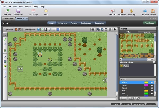Switch palette to the Actors tab
Viewport: 159px width, 108px height.
tap(147, 32)
